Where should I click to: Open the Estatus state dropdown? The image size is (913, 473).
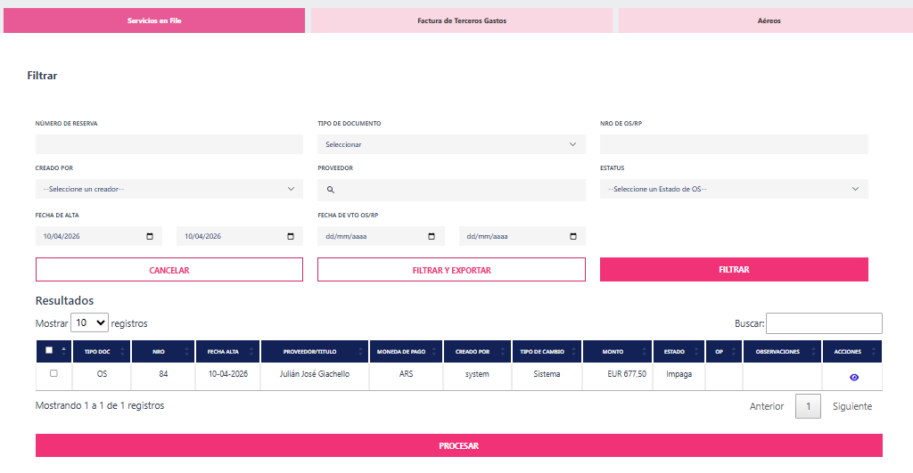[x=734, y=189]
